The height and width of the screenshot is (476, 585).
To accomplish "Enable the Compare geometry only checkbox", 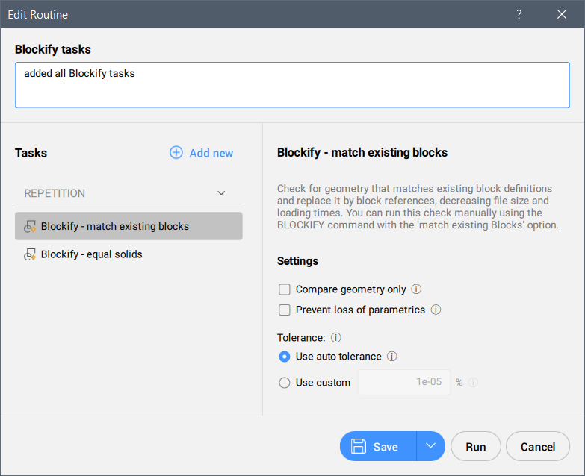I will [284, 289].
